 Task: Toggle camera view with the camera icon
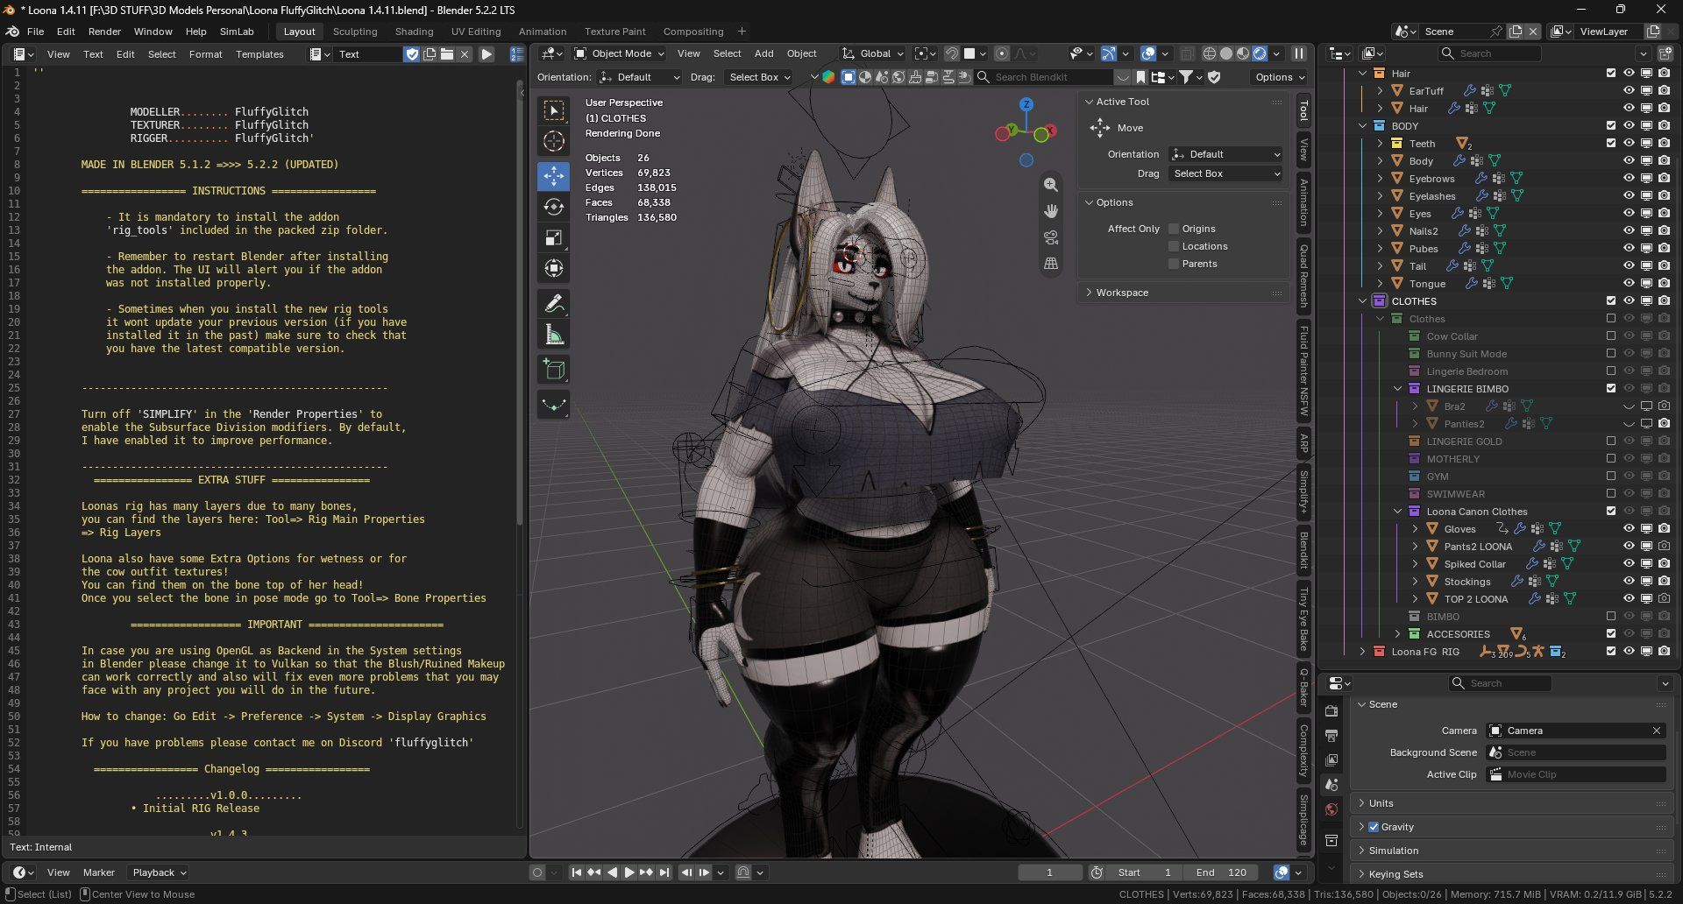click(1050, 237)
